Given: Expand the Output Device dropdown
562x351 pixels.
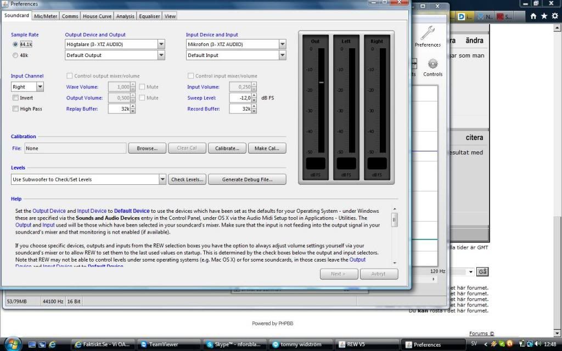Looking at the screenshot, I should click(161, 44).
